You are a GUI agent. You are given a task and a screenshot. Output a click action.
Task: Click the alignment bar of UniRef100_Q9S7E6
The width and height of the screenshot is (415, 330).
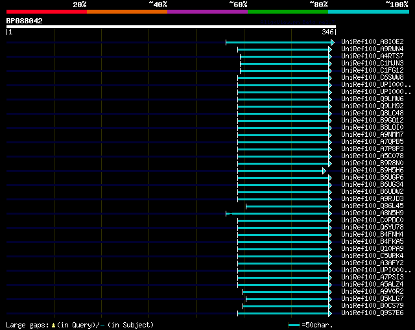coord(285,314)
